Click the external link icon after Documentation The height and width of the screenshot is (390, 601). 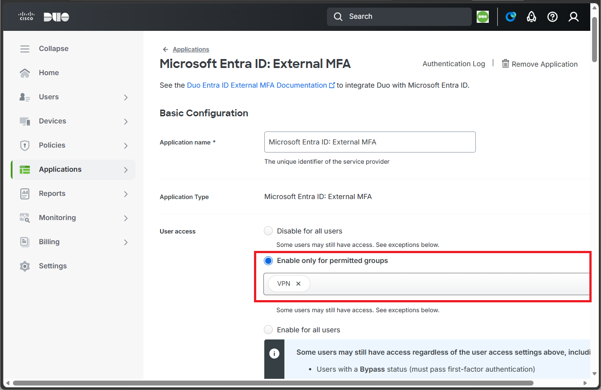point(332,85)
